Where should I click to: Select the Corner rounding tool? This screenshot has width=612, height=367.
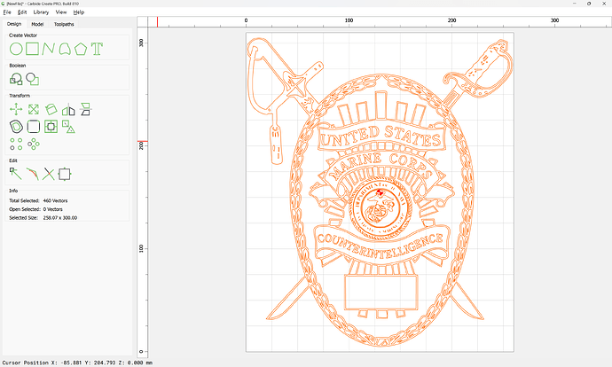tap(34, 127)
